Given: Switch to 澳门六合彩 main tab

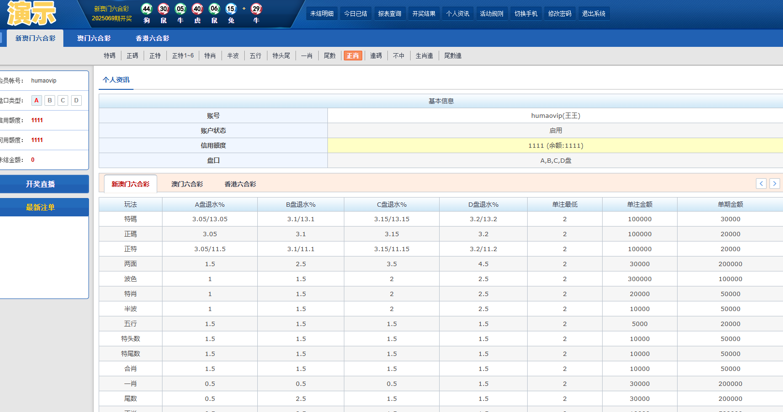Looking at the screenshot, I should 94,38.
